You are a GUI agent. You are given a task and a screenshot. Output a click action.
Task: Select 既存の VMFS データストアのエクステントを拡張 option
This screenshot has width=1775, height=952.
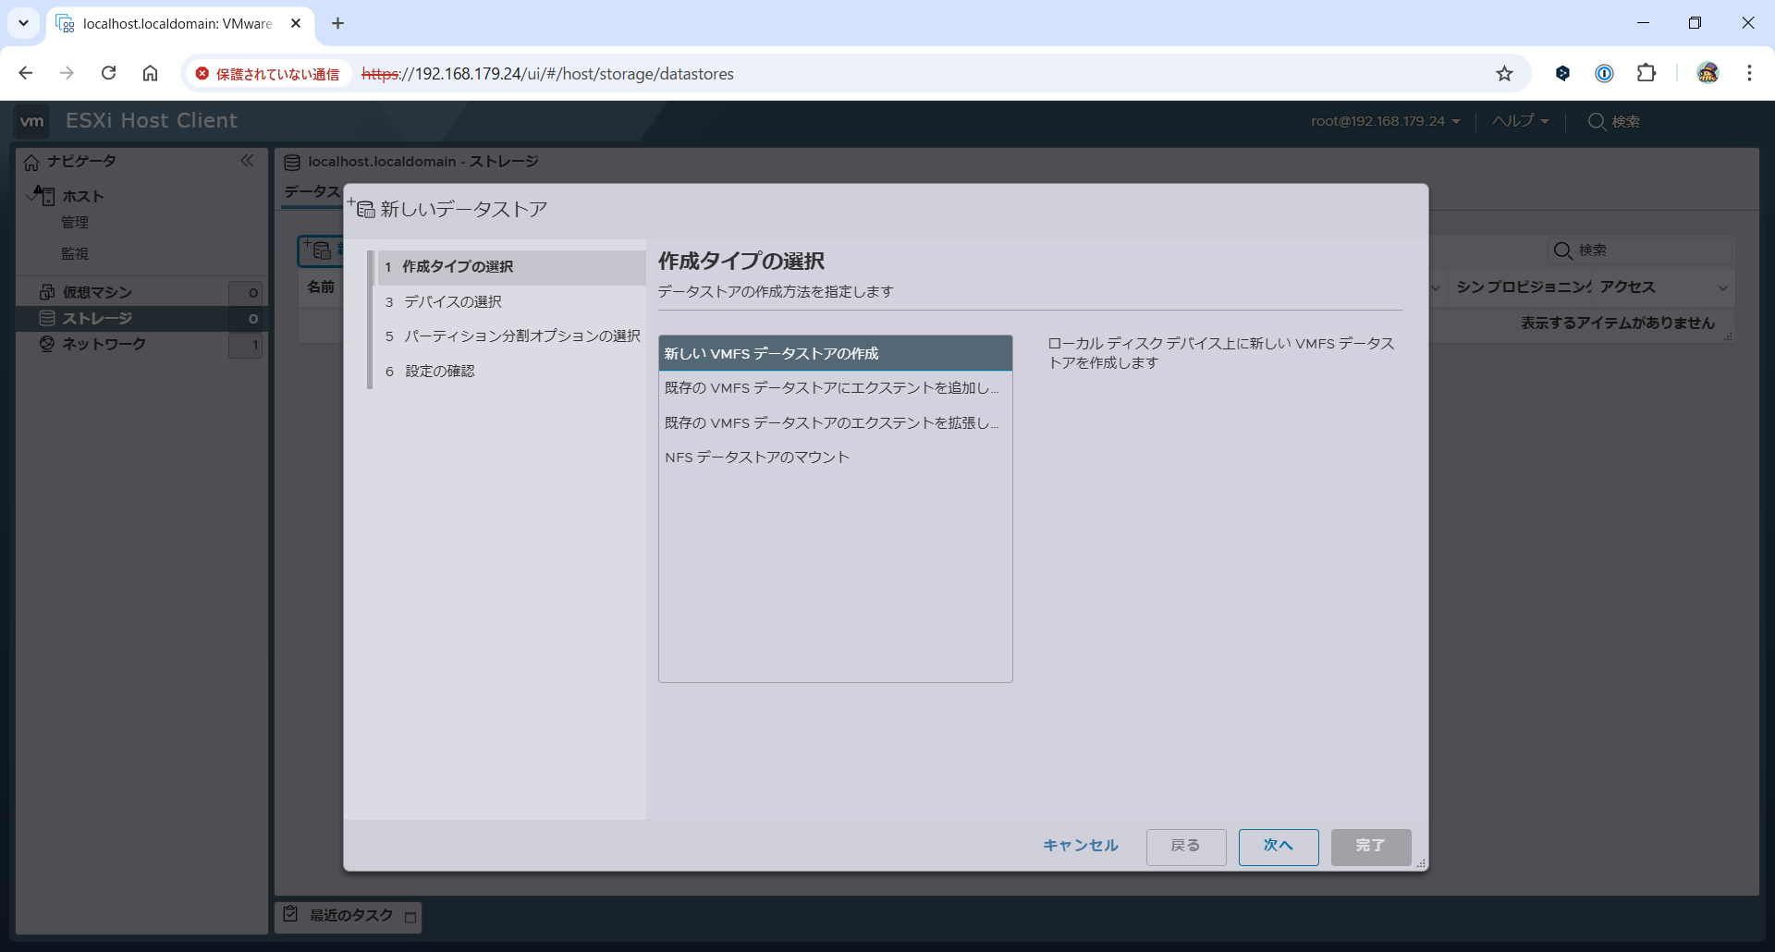(835, 422)
